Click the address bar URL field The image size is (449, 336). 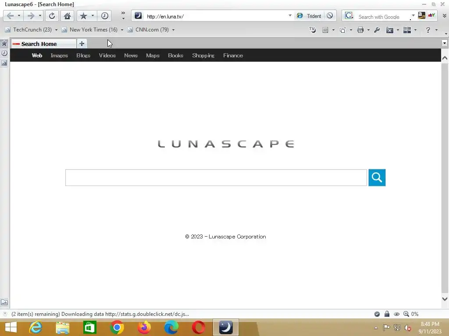coord(215,16)
